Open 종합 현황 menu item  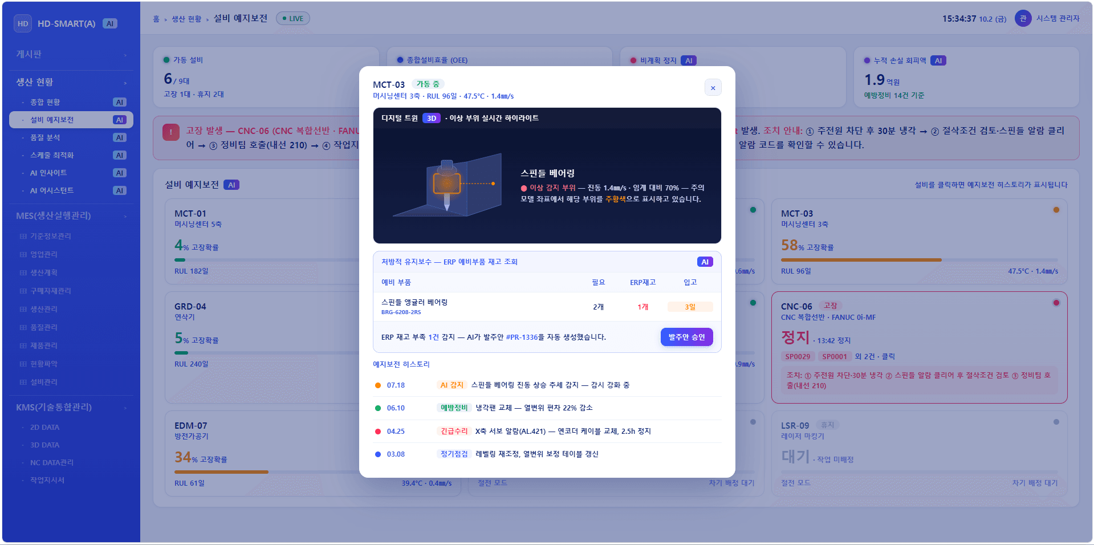(x=71, y=102)
